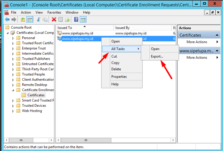Click the Export List toolbar icon

(x=68, y=20)
